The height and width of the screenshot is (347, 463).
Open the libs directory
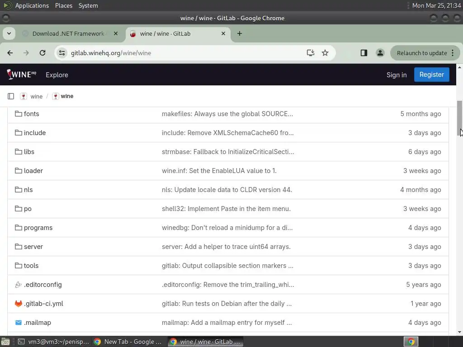(x=29, y=152)
